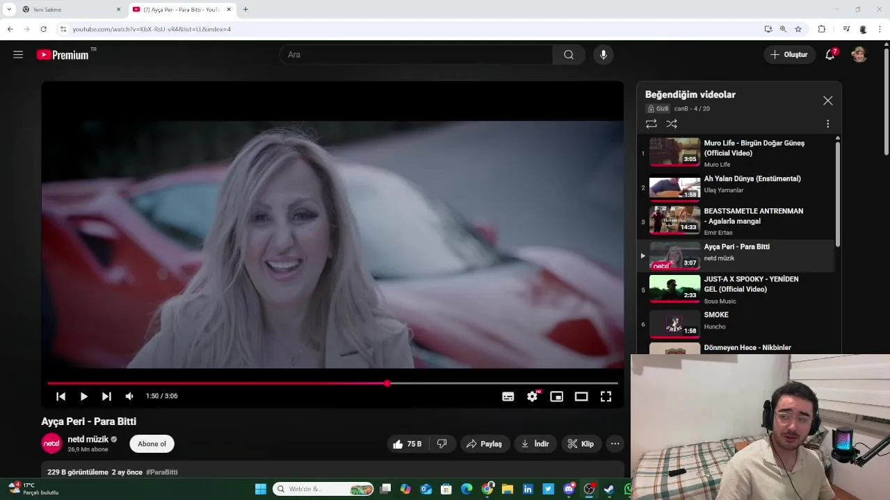Open the netd müzik channel avatar
This screenshot has width=890, height=500.
(x=51, y=443)
